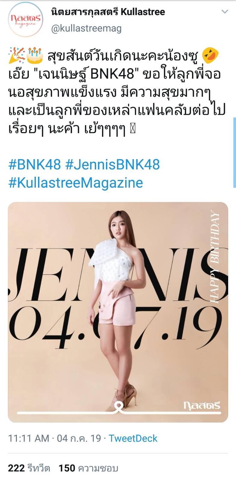This screenshot has height=482, width=236.
Task: Open the @kullastreemag handle
Action: click(86, 28)
